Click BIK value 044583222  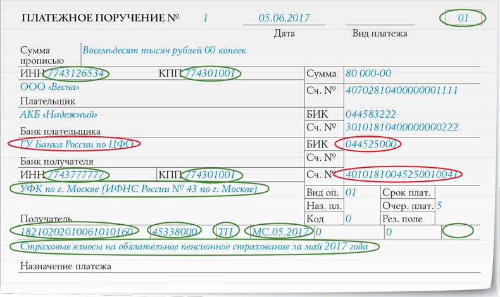[370, 115]
